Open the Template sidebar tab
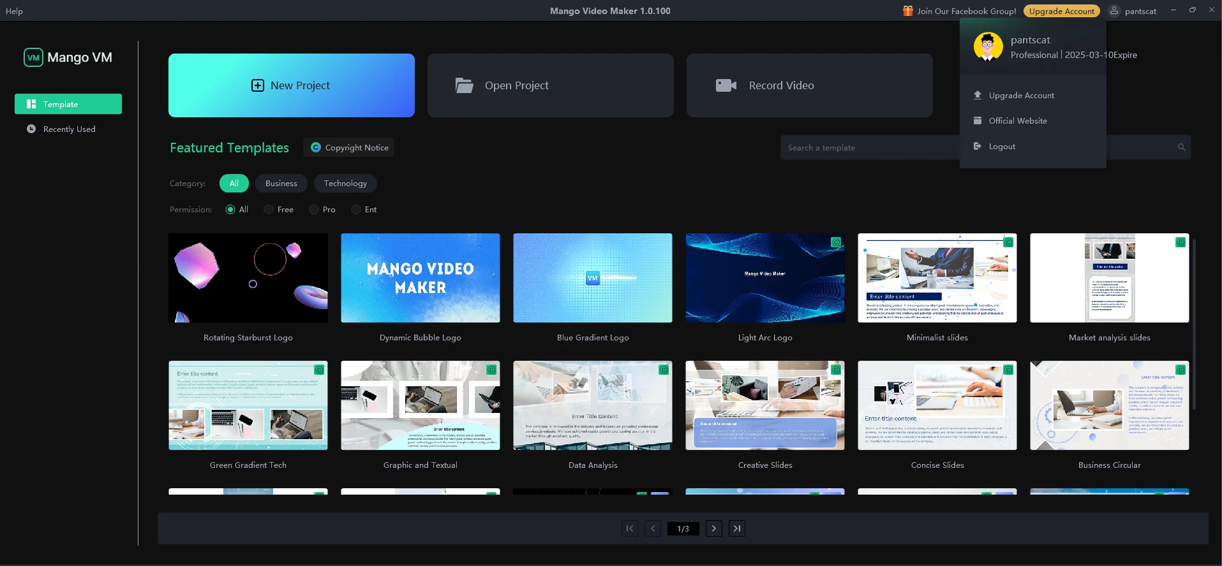The height and width of the screenshot is (566, 1222). point(68,104)
